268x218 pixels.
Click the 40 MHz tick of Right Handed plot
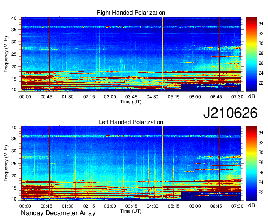[14, 18]
